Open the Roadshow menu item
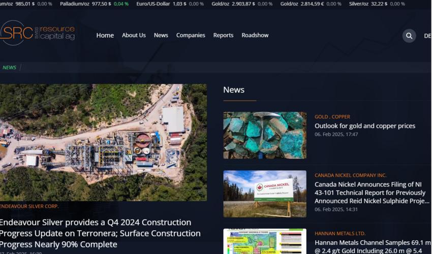432x254 pixels. pyautogui.click(x=255, y=35)
